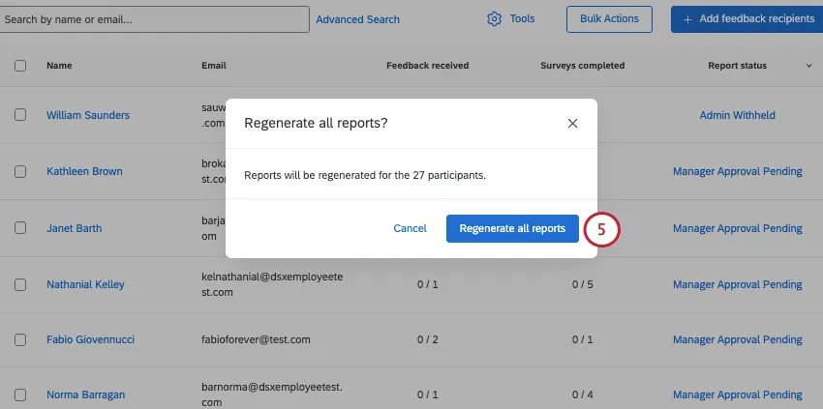Viewport: 823px width, 409px height.
Task: Click Nathanial Kelley's 0 / 1 feedback value
Action: coord(428,284)
